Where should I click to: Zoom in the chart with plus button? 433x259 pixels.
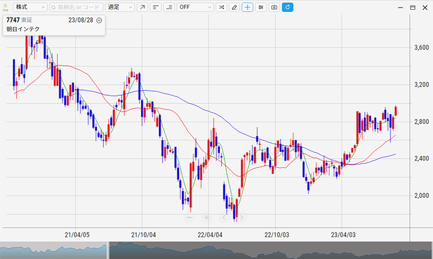coord(206,217)
